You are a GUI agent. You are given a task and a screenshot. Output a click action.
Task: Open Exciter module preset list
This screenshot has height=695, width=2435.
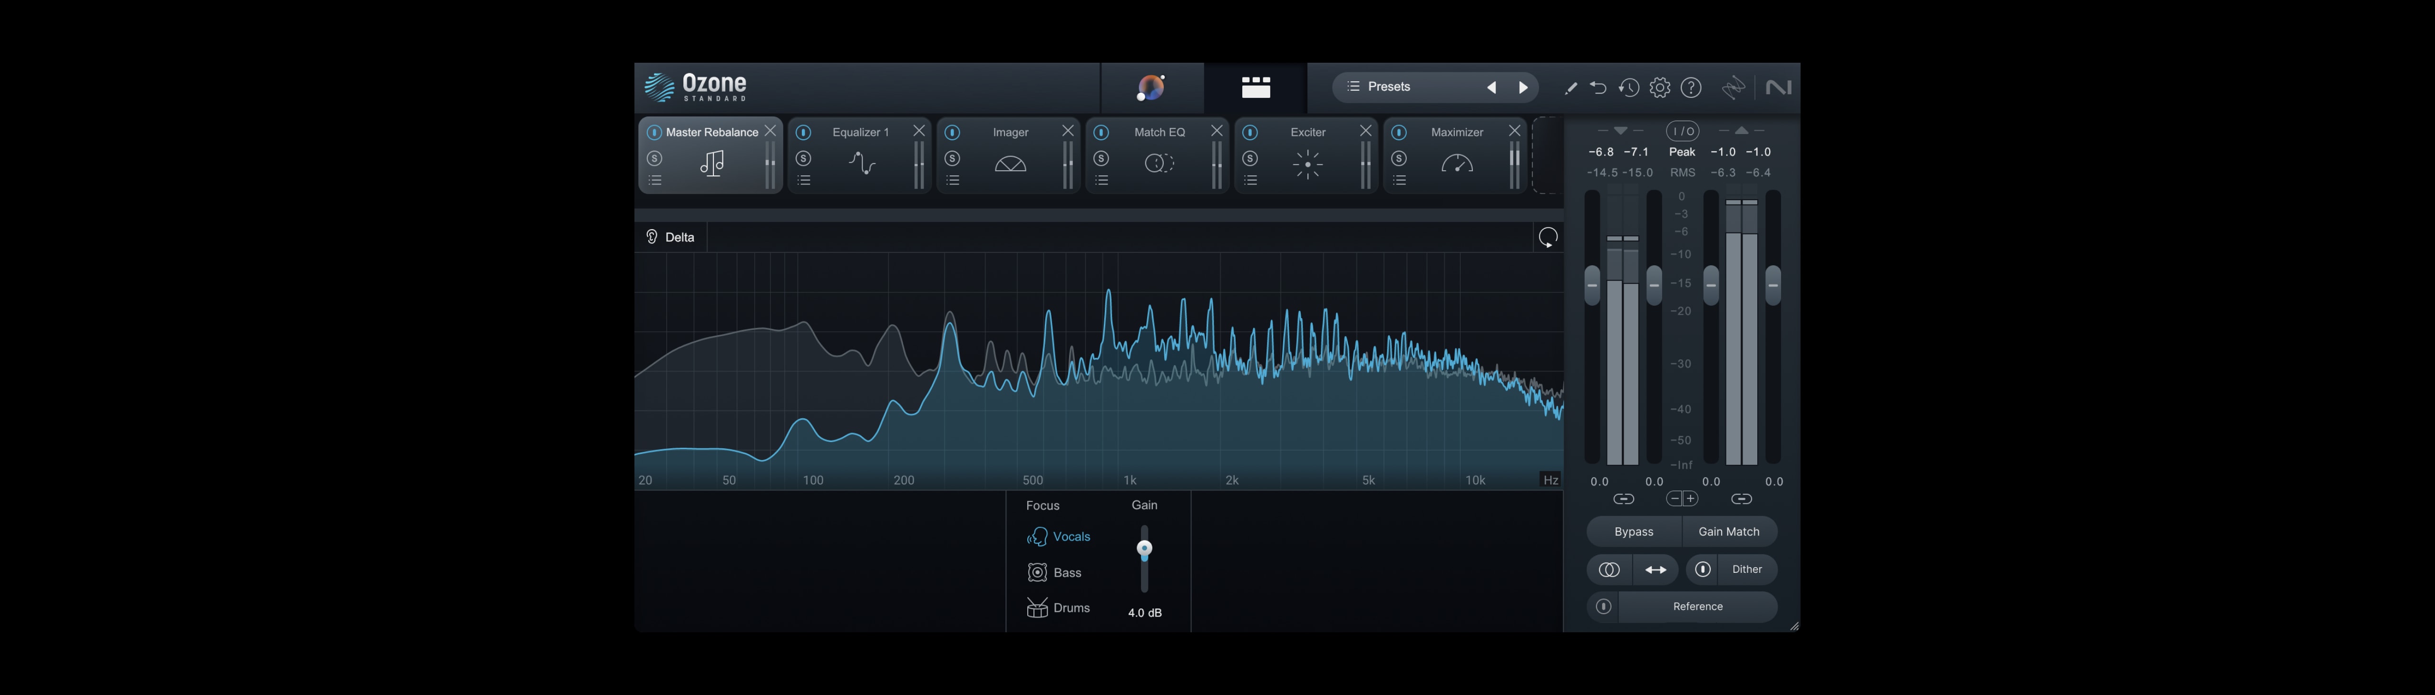coord(1251,180)
